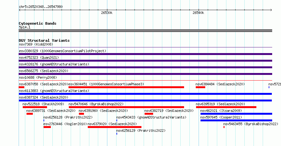Click the left arrowhead of the ruler

click(20, 10)
